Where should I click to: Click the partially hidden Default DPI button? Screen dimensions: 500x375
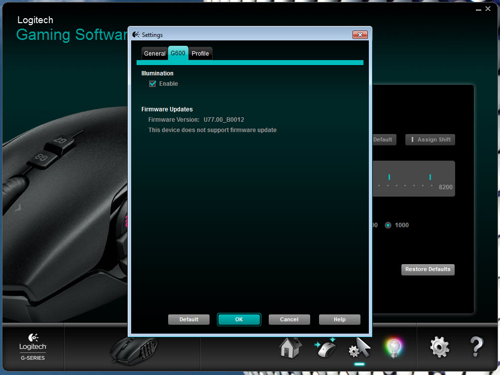pos(384,139)
